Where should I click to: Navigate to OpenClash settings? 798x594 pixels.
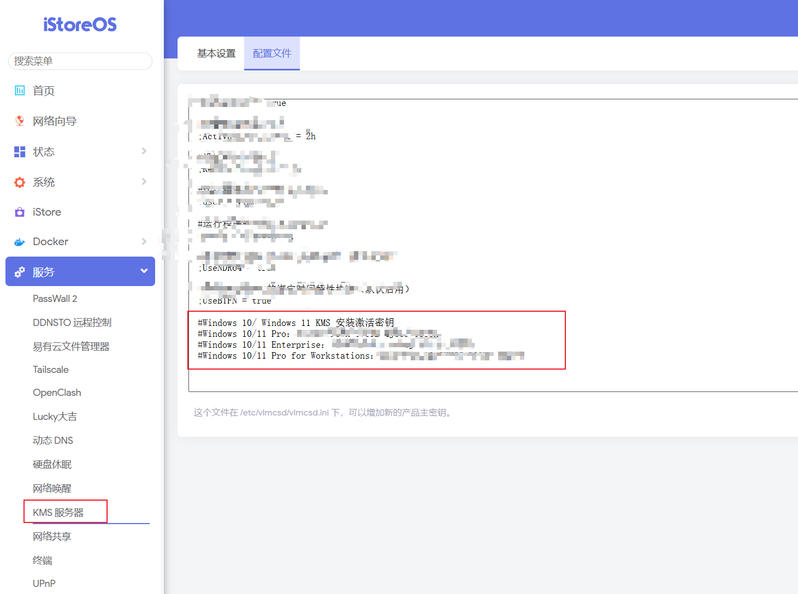coord(57,393)
